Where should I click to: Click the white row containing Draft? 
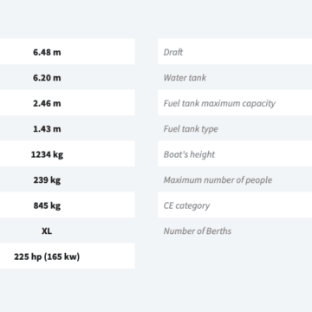(x=235, y=51)
